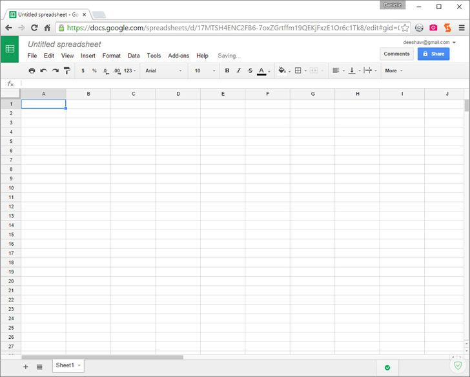Go back in the browser
This screenshot has width=470, height=377.
coord(8,28)
